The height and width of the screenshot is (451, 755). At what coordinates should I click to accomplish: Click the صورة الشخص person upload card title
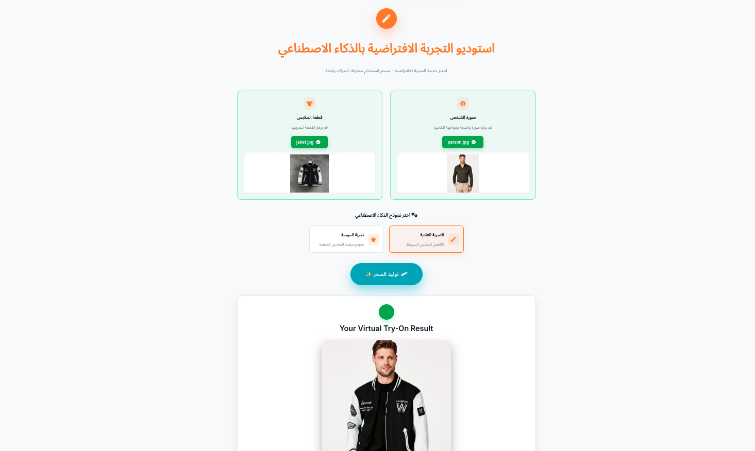pyautogui.click(x=463, y=117)
